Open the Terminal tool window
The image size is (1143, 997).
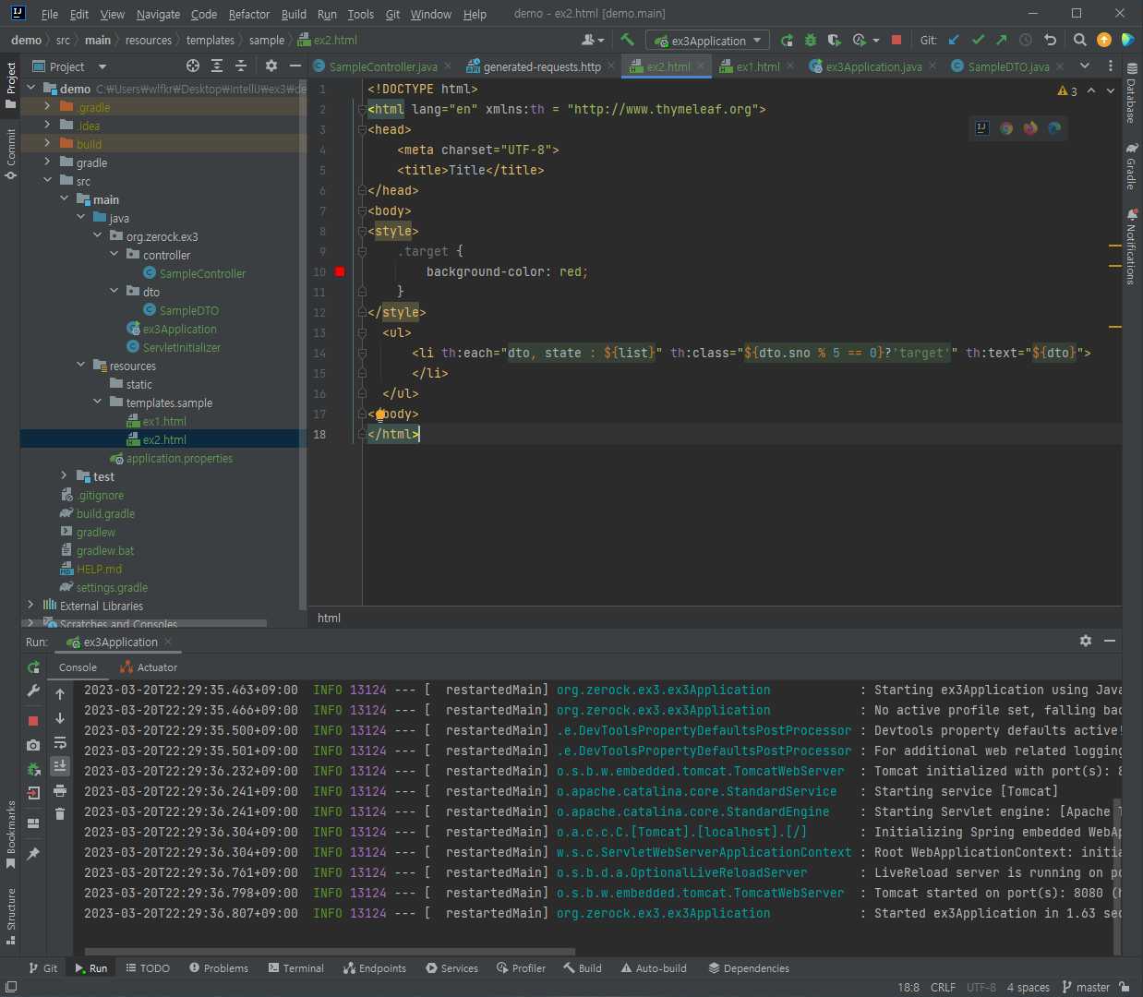click(295, 968)
